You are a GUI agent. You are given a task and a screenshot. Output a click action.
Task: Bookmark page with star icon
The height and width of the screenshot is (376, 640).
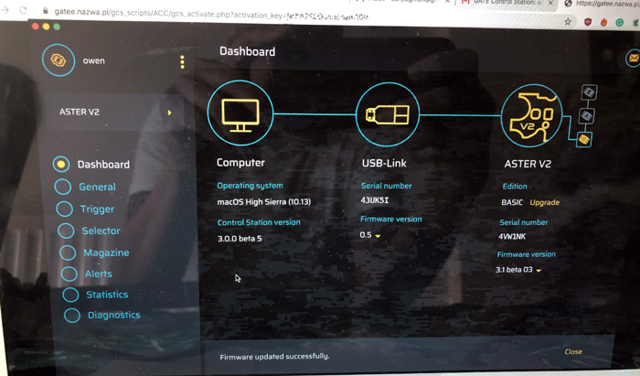click(568, 22)
